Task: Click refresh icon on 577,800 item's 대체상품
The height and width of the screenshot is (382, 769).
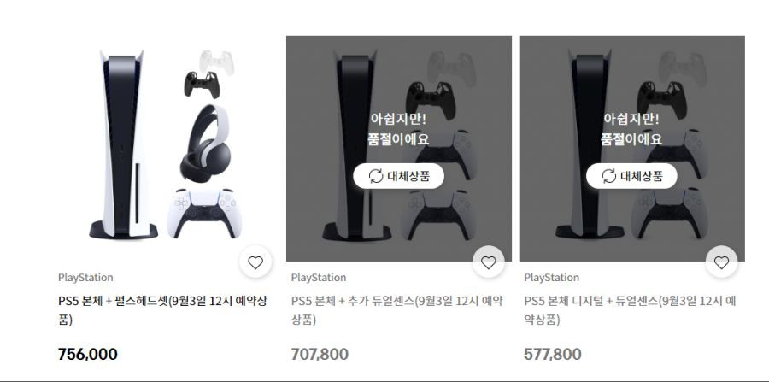Action: 609,176
